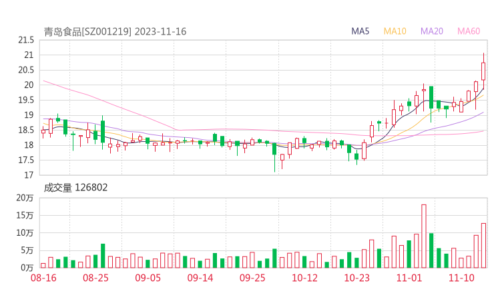Click the 成交量 126802 volume label
494x293 pixels.
pos(75,188)
